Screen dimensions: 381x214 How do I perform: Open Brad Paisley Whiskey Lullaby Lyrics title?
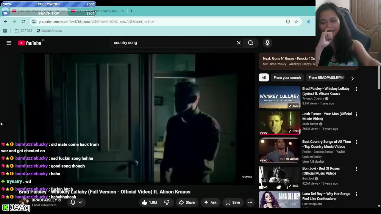(326, 91)
